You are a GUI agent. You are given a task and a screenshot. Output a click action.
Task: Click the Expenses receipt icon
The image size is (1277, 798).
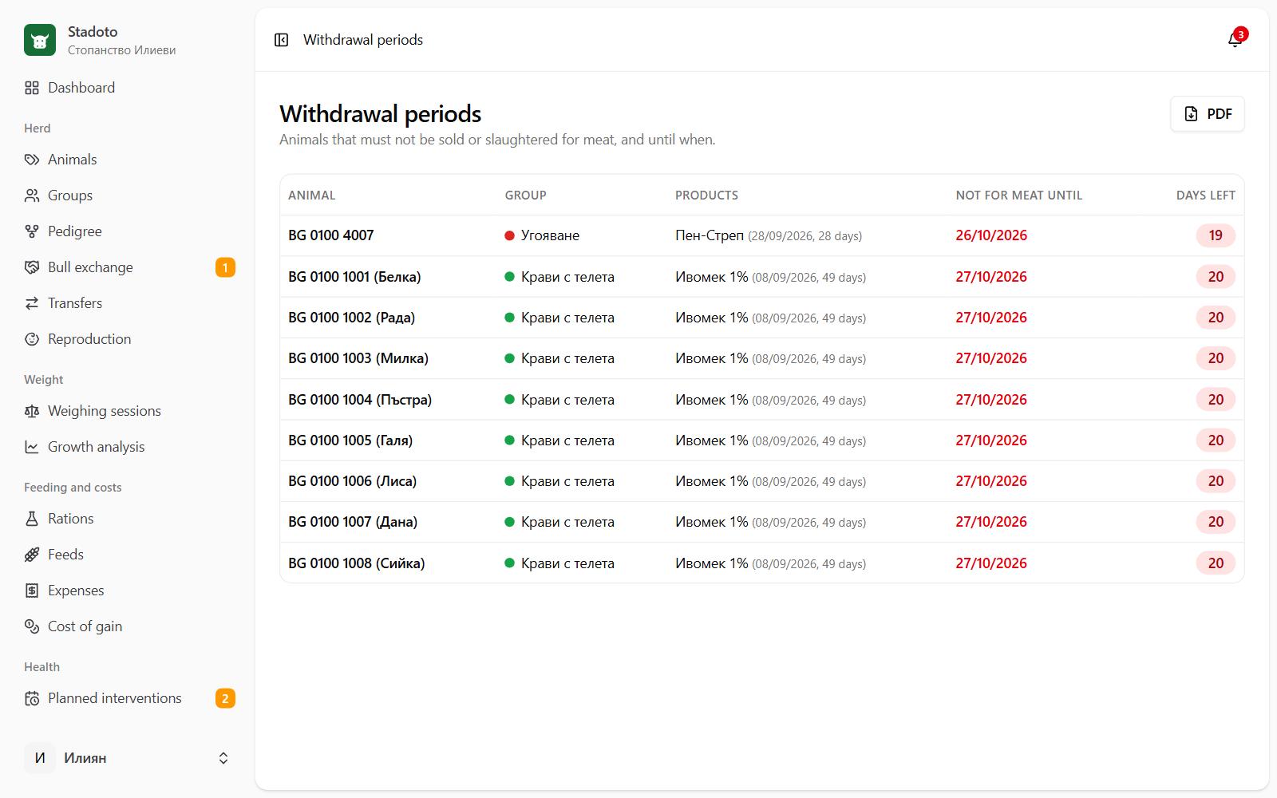click(x=32, y=591)
